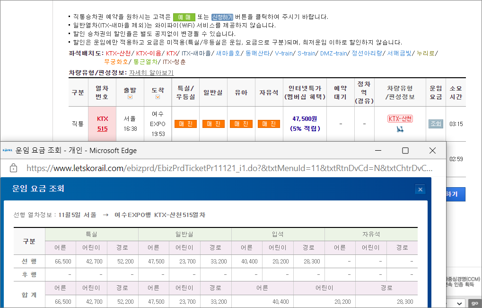Click the 66,500 특실 어른 선행 fare
This screenshot has height=308, width=482.
click(63, 262)
